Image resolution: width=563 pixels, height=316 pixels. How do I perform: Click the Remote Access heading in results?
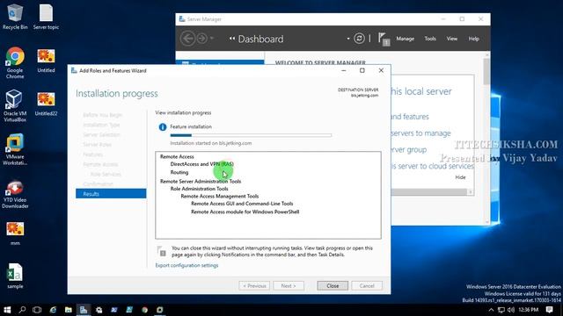177,156
